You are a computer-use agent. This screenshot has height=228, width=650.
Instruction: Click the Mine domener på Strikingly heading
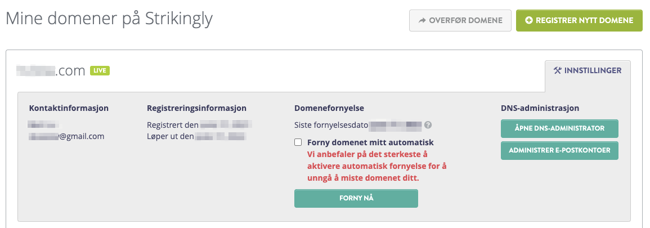(x=109, y=19)
